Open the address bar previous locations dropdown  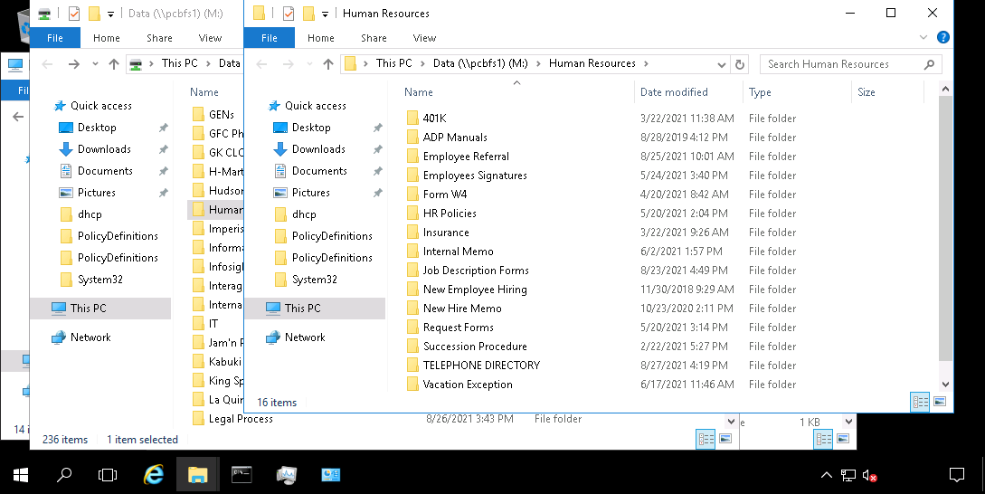722,64
